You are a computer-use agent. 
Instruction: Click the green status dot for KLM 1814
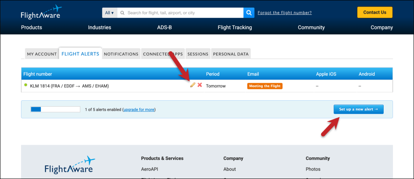click(x=25, y=85)
